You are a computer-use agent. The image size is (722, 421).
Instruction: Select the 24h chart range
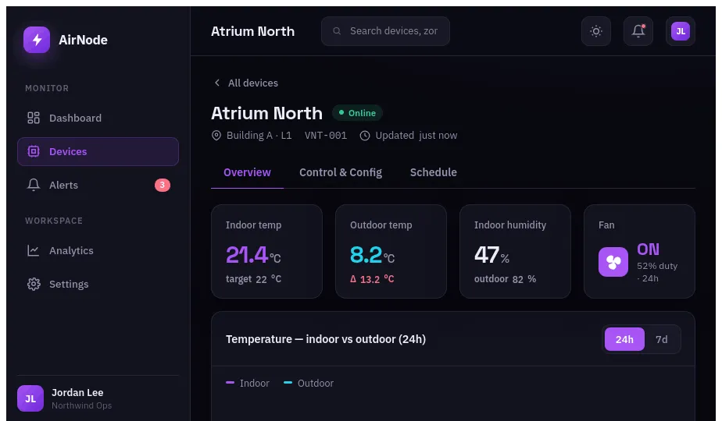coord(624,339)
